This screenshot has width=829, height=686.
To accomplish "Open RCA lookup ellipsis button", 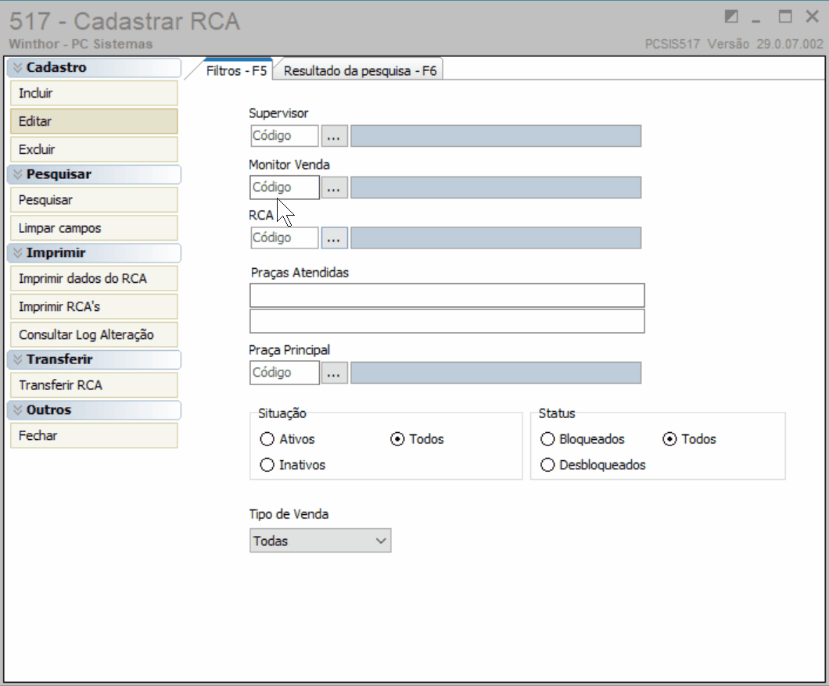I will pyautogui.click(x=334, y=238).
